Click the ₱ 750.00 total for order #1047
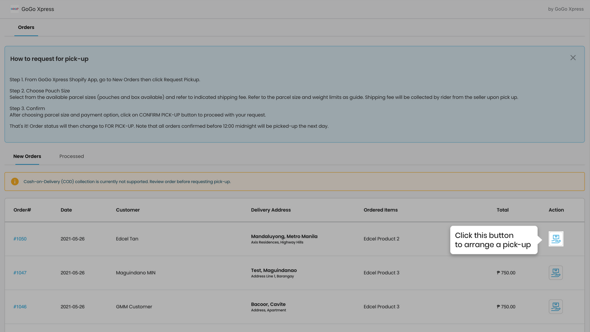This screenshot has width=590, height=332. (506, 273)
